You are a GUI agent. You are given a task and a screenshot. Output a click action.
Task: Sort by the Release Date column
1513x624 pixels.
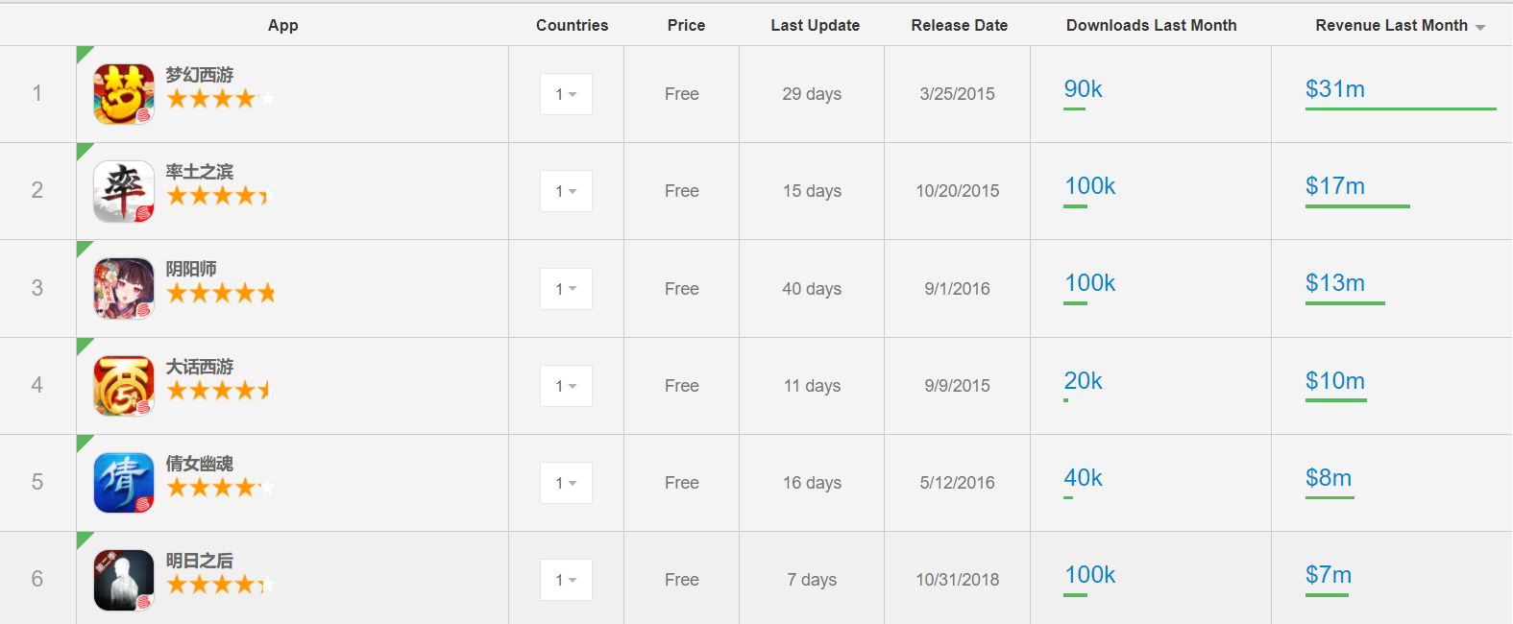point(959,26)
